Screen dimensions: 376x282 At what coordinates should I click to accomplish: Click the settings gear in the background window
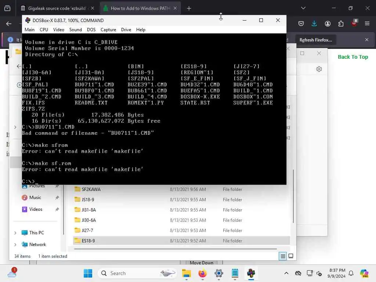click(x=319, y=69)
